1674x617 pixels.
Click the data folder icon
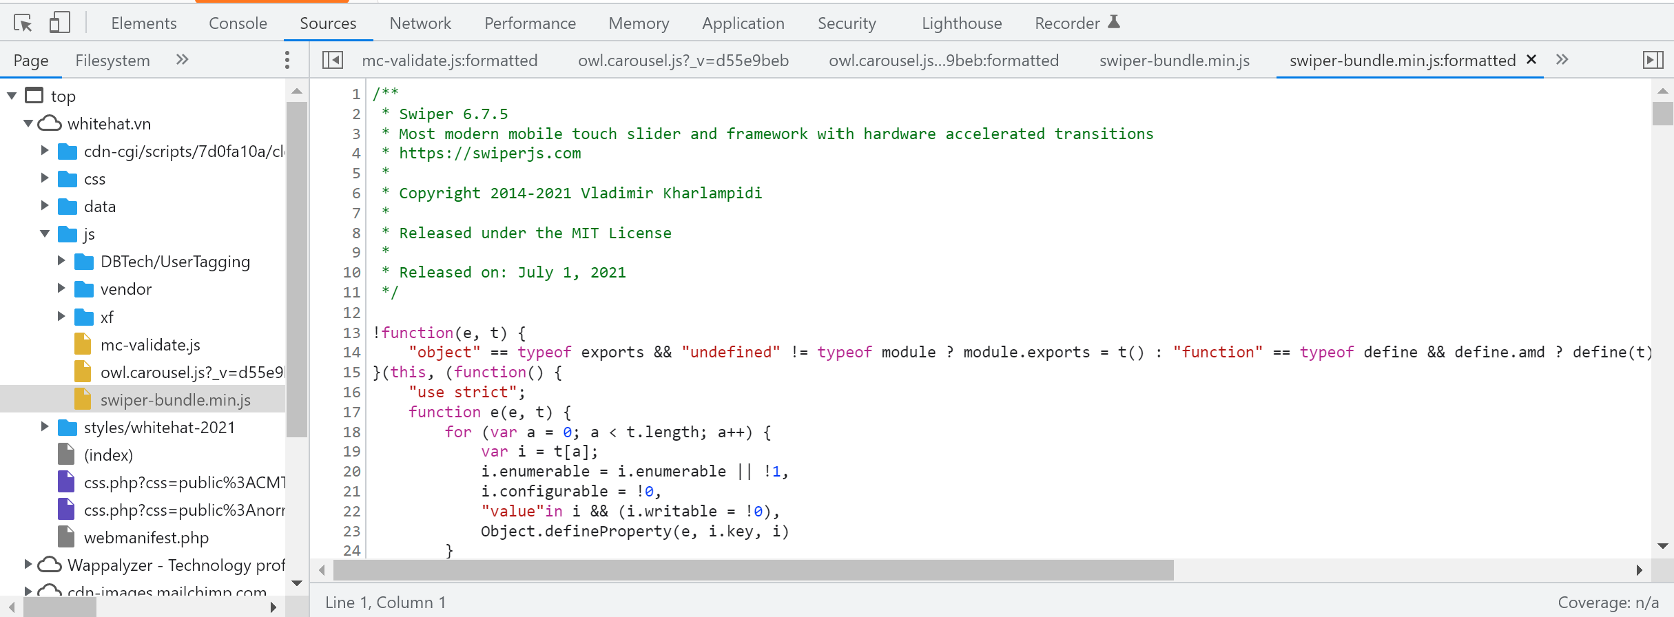(68, 207)
